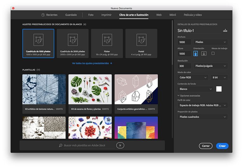Open the 8 bit depth dropdown
Viewport: 243px width, 168px height.
(219, 78)
